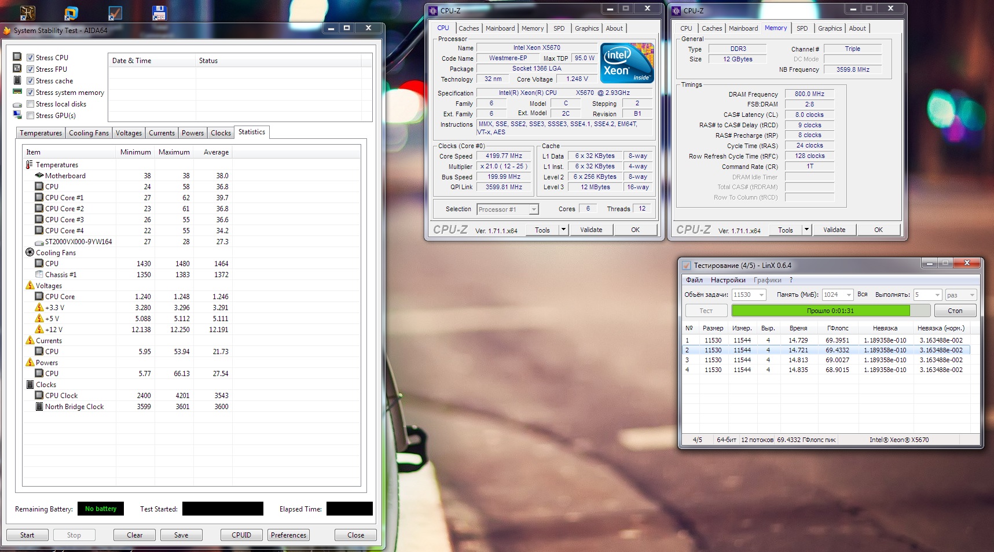This screenshot has height=552, width=994.
Task: Open the Файл menu in LinX
Action: [694, 280]
